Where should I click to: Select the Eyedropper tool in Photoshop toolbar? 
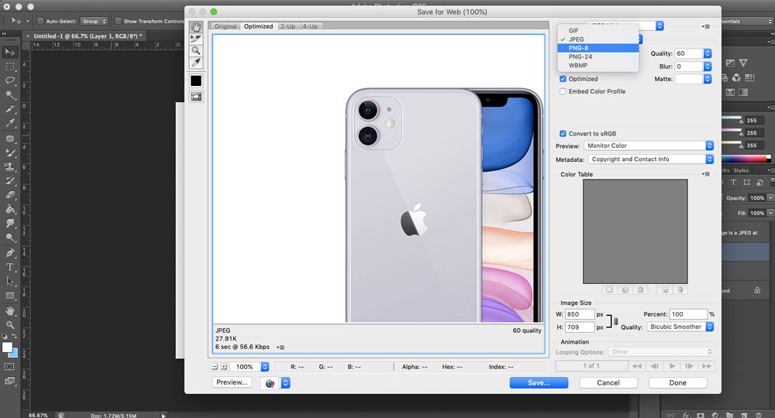coord(9,123)
